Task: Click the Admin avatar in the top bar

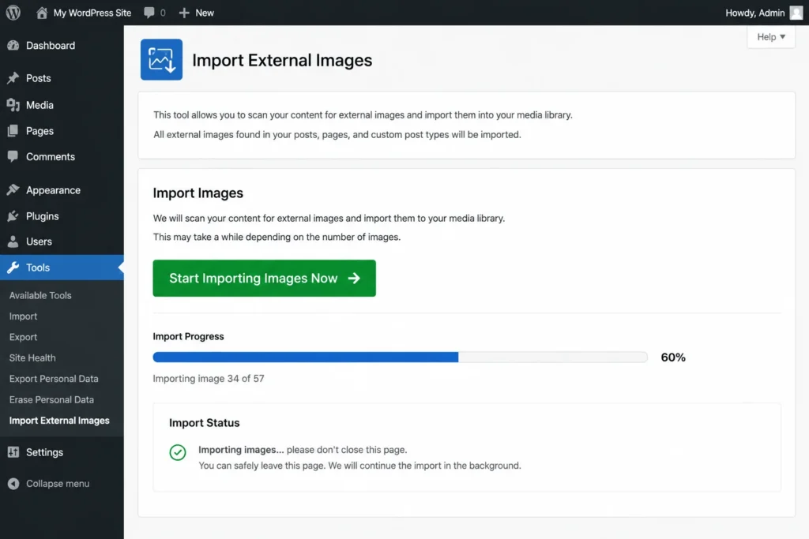Action: point(796,13)
